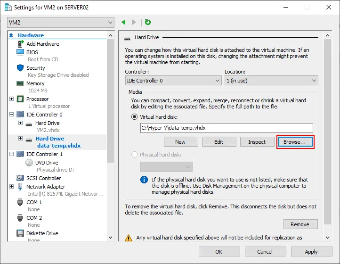Expand the Processor tree node
The height and width of the screenshot is (264, 340).
point(12,99)
